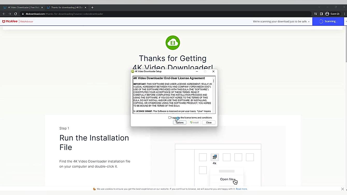Open a new browser tab with plus icon
This screenshot has height=195, width=347.
pyautogui.click(x=92, y=8)
